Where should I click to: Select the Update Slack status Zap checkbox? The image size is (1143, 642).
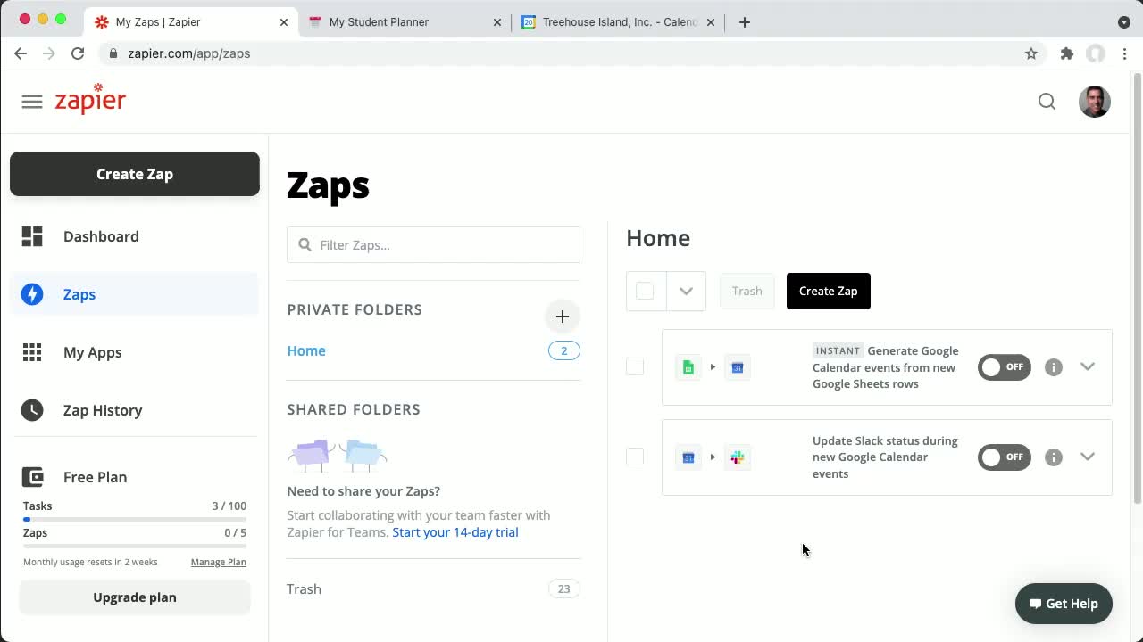pos(635,457)
